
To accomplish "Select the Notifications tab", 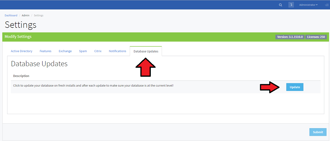I will tap(117, 51).
